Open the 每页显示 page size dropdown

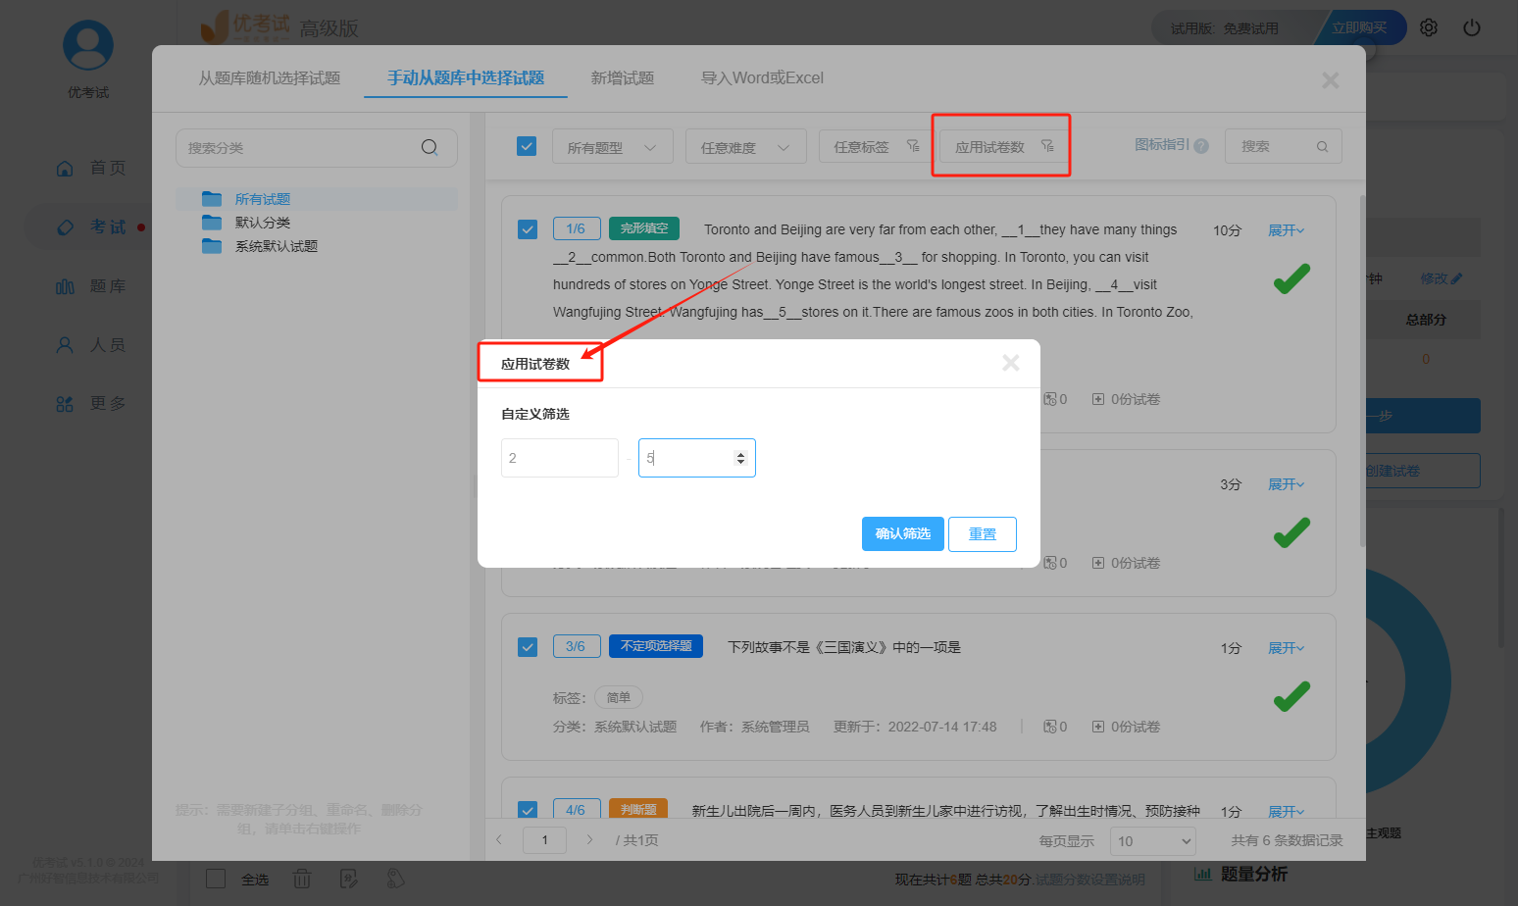click(1153, 841)
